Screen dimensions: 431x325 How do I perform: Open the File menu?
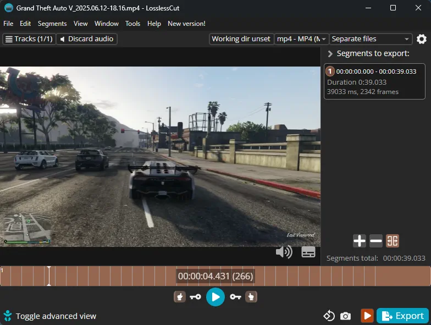click(x=8, y=24)
